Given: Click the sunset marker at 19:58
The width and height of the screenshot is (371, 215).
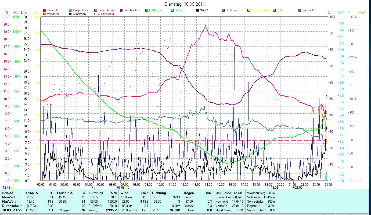Looking at the screenshot, I should click(280, 188).
